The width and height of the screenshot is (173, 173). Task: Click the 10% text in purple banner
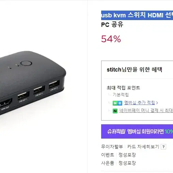point(169,131)
